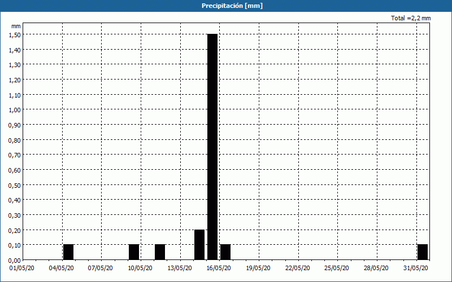Click the 1,50 y-axis label

click(15, 35)
